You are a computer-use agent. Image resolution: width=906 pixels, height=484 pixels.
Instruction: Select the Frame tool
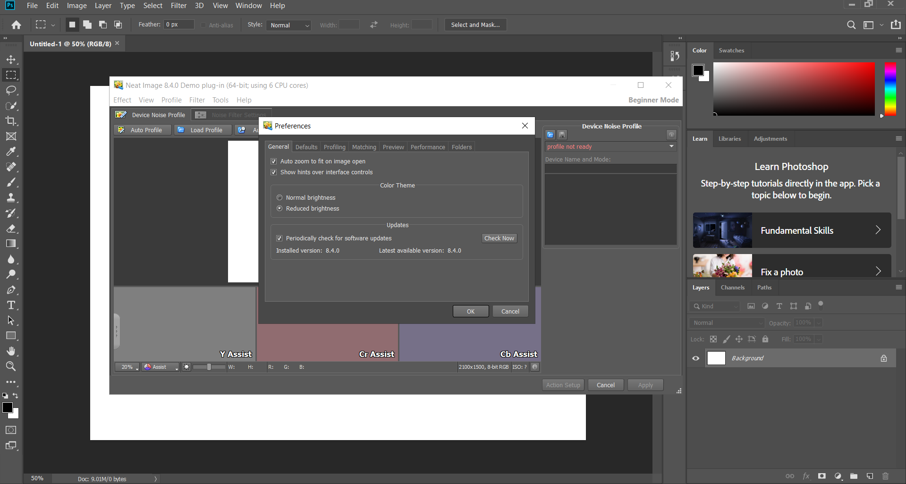11,136
